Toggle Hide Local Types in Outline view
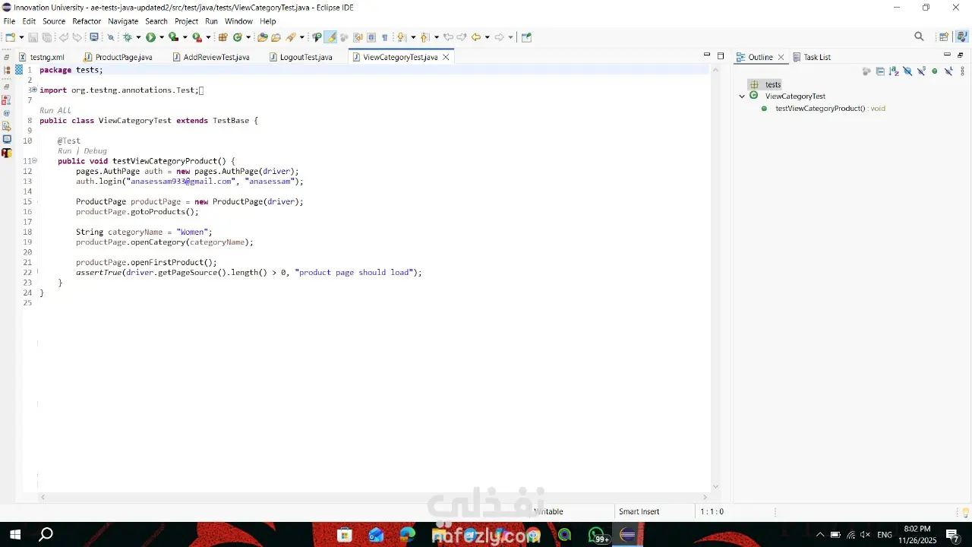 948,71
